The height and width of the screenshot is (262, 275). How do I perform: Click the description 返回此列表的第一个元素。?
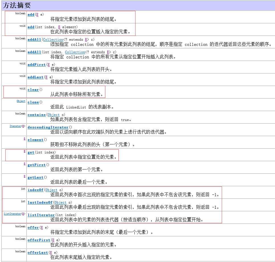[x=77, y=170]
